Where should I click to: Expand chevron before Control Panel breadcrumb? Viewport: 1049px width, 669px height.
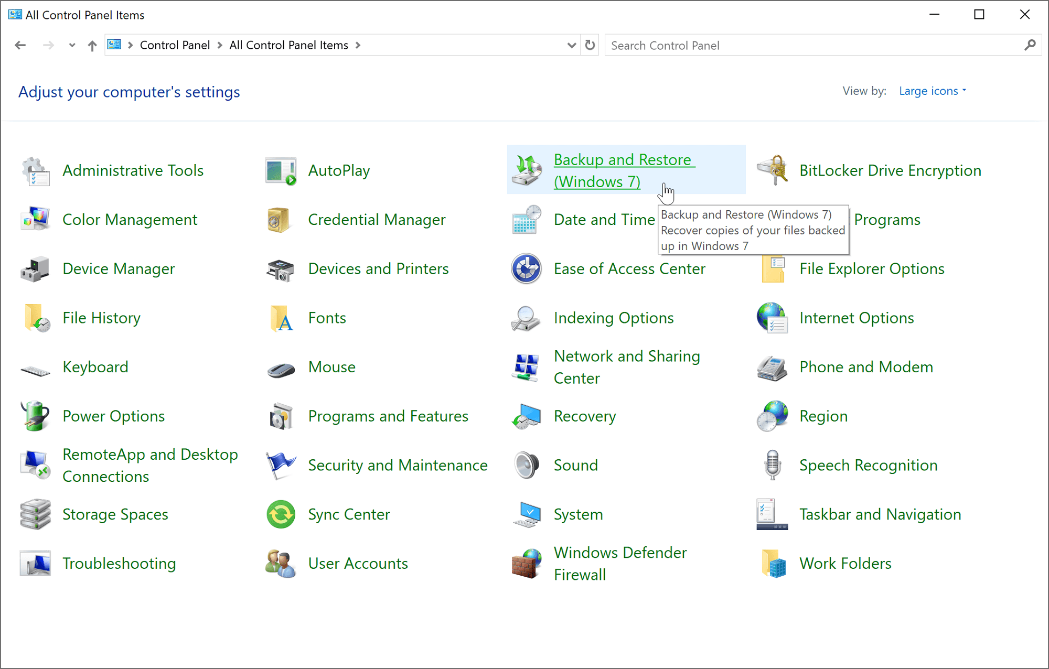coord(130,46)
